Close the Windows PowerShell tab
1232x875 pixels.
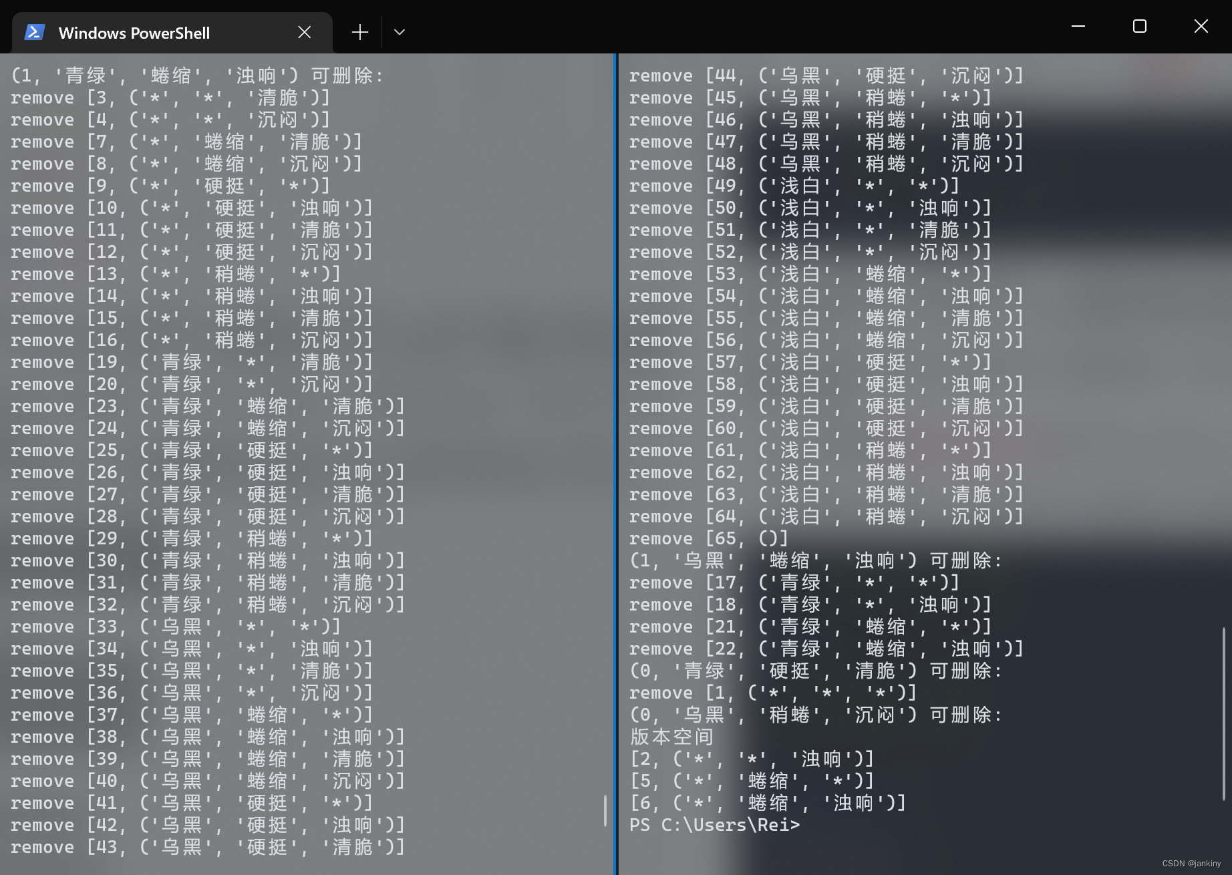point(305,32)
